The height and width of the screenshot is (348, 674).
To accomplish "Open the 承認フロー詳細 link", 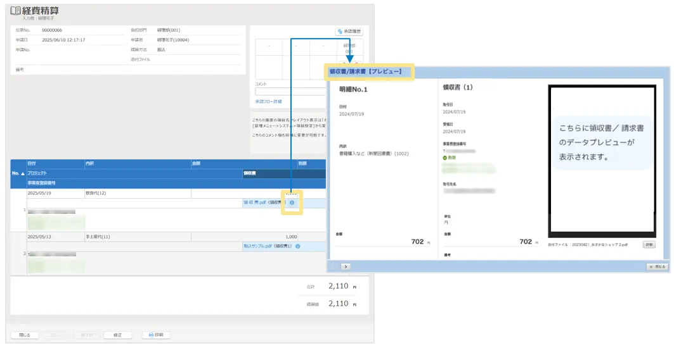I will coord(268,101).
